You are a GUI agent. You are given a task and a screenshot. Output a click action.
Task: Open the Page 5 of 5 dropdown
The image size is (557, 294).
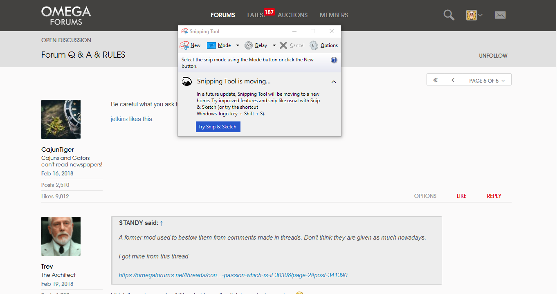[487, 80]
